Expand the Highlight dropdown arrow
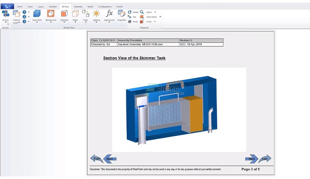The image size is (310, 179). click(64, 22)
